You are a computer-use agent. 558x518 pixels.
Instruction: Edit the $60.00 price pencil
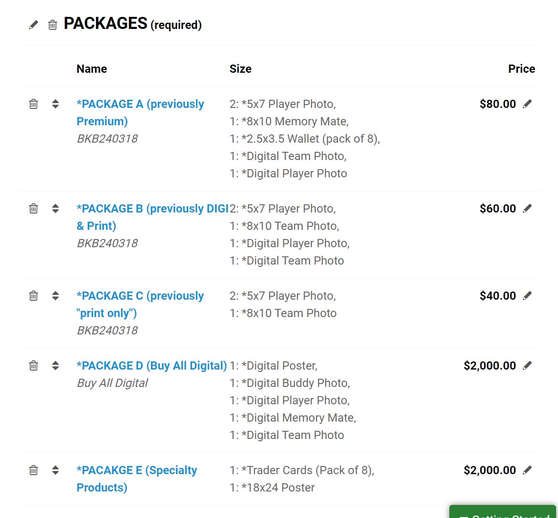(x=527, y=208)
